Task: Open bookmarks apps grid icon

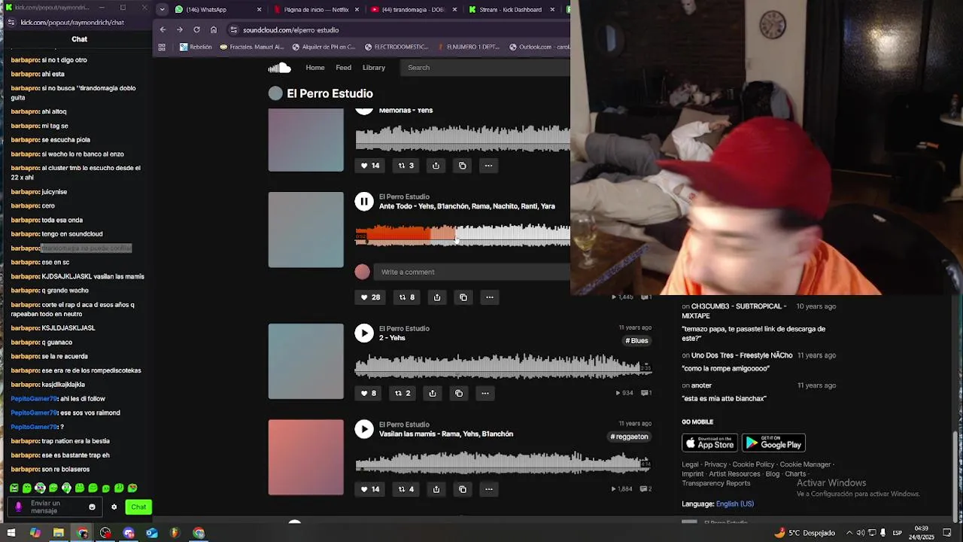Action: coord(162,47)
